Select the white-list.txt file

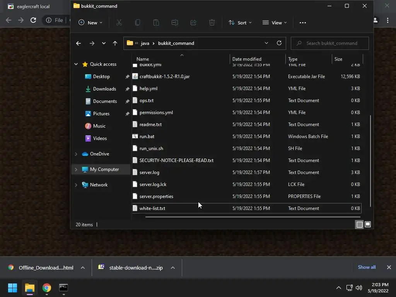(246, 208)
